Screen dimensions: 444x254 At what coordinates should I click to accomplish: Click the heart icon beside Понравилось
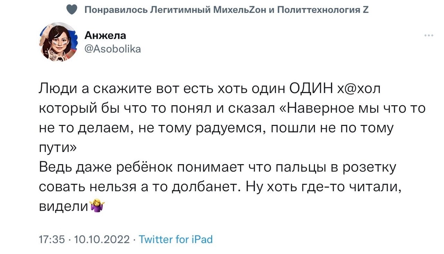coord(71,10)
